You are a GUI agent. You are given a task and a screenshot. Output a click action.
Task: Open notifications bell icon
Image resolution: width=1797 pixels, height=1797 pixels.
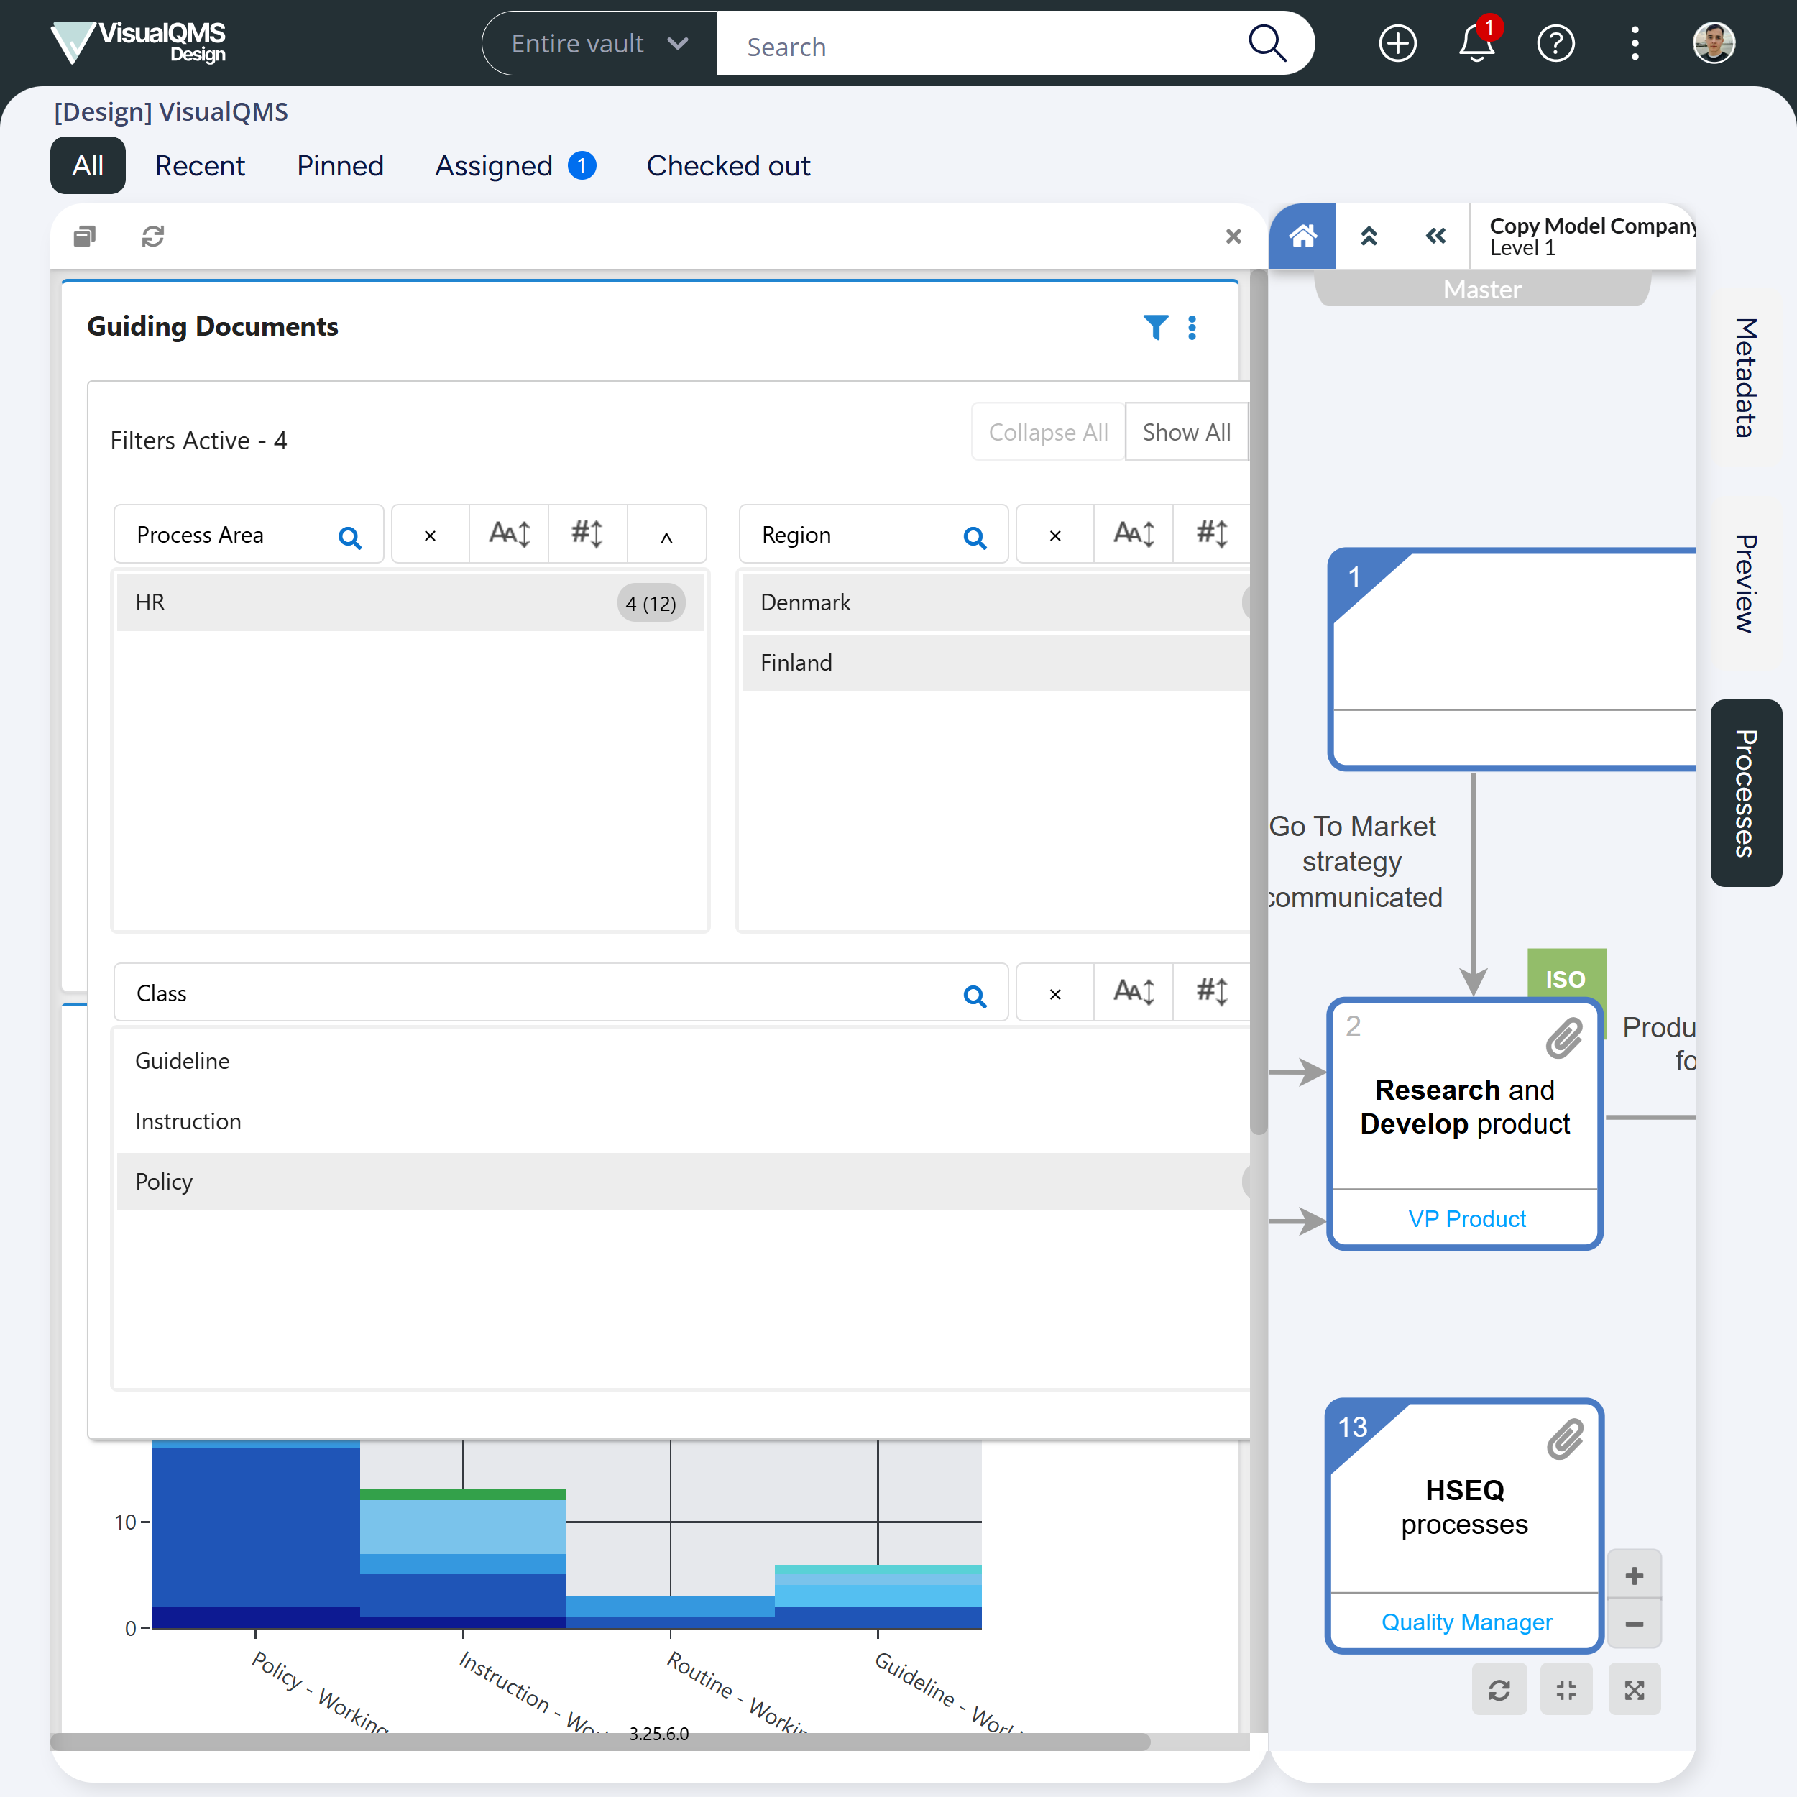tap(1476, 44)
